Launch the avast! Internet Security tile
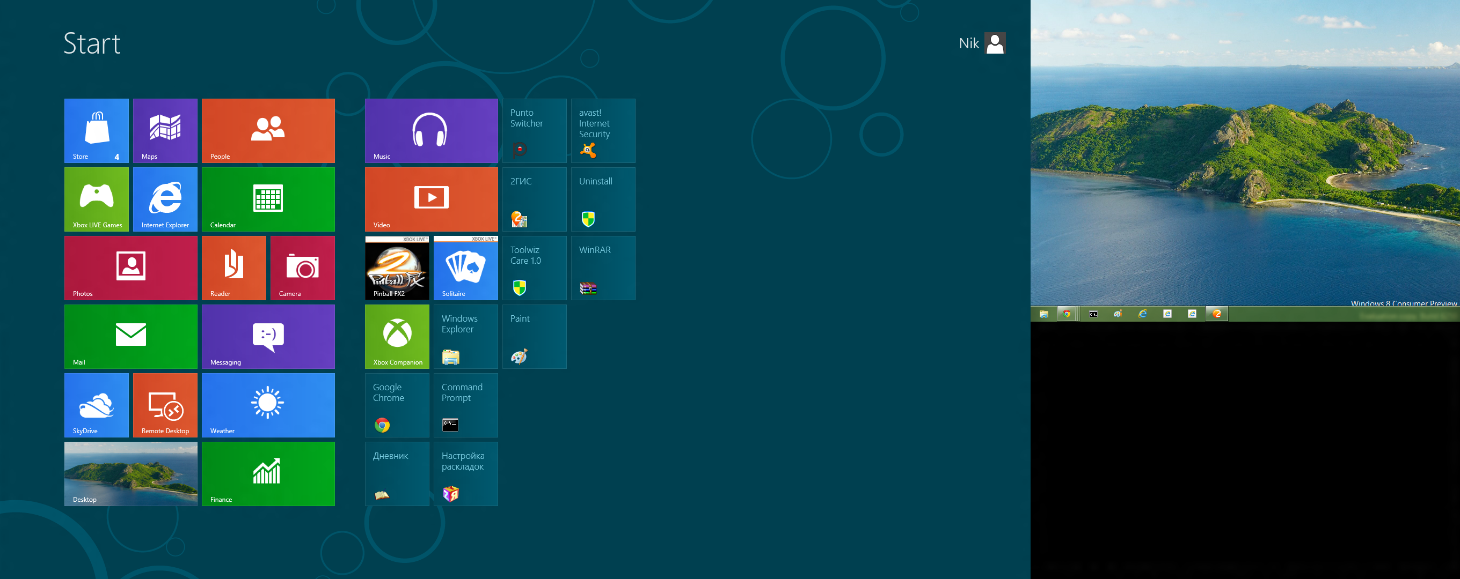The height and width of the screenshot is (579, 1460). click(603, 131)
